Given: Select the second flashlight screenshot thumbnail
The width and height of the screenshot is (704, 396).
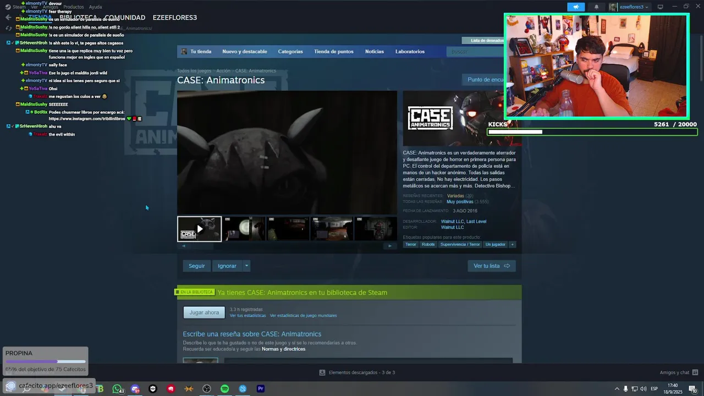Looking at the screenshot, I should pyautogui.click(x=244, y=228).
